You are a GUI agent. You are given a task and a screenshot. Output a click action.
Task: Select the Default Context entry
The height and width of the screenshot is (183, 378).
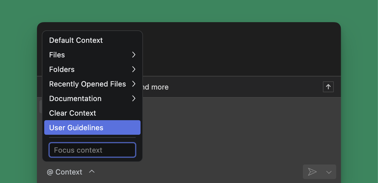coord(76,40)
